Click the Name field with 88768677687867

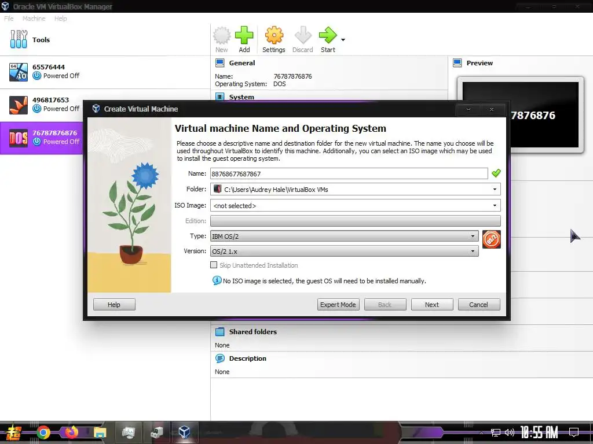coord(349,173)
